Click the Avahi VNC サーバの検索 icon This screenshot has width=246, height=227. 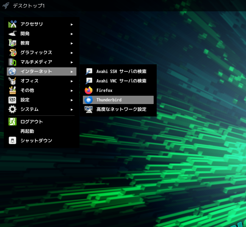89,81
